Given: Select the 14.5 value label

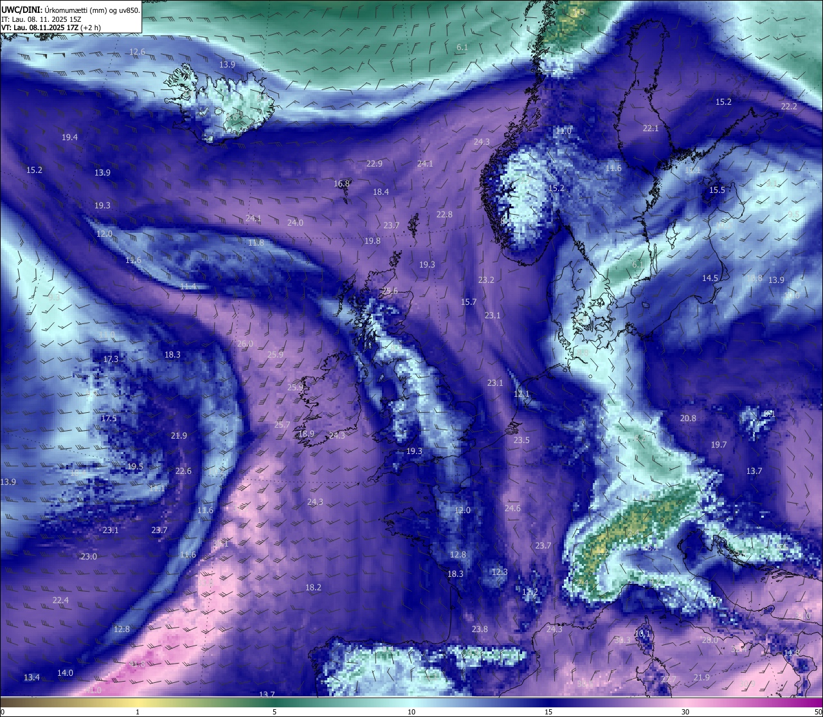Looking at the screenshot, I should click(710, 278).
